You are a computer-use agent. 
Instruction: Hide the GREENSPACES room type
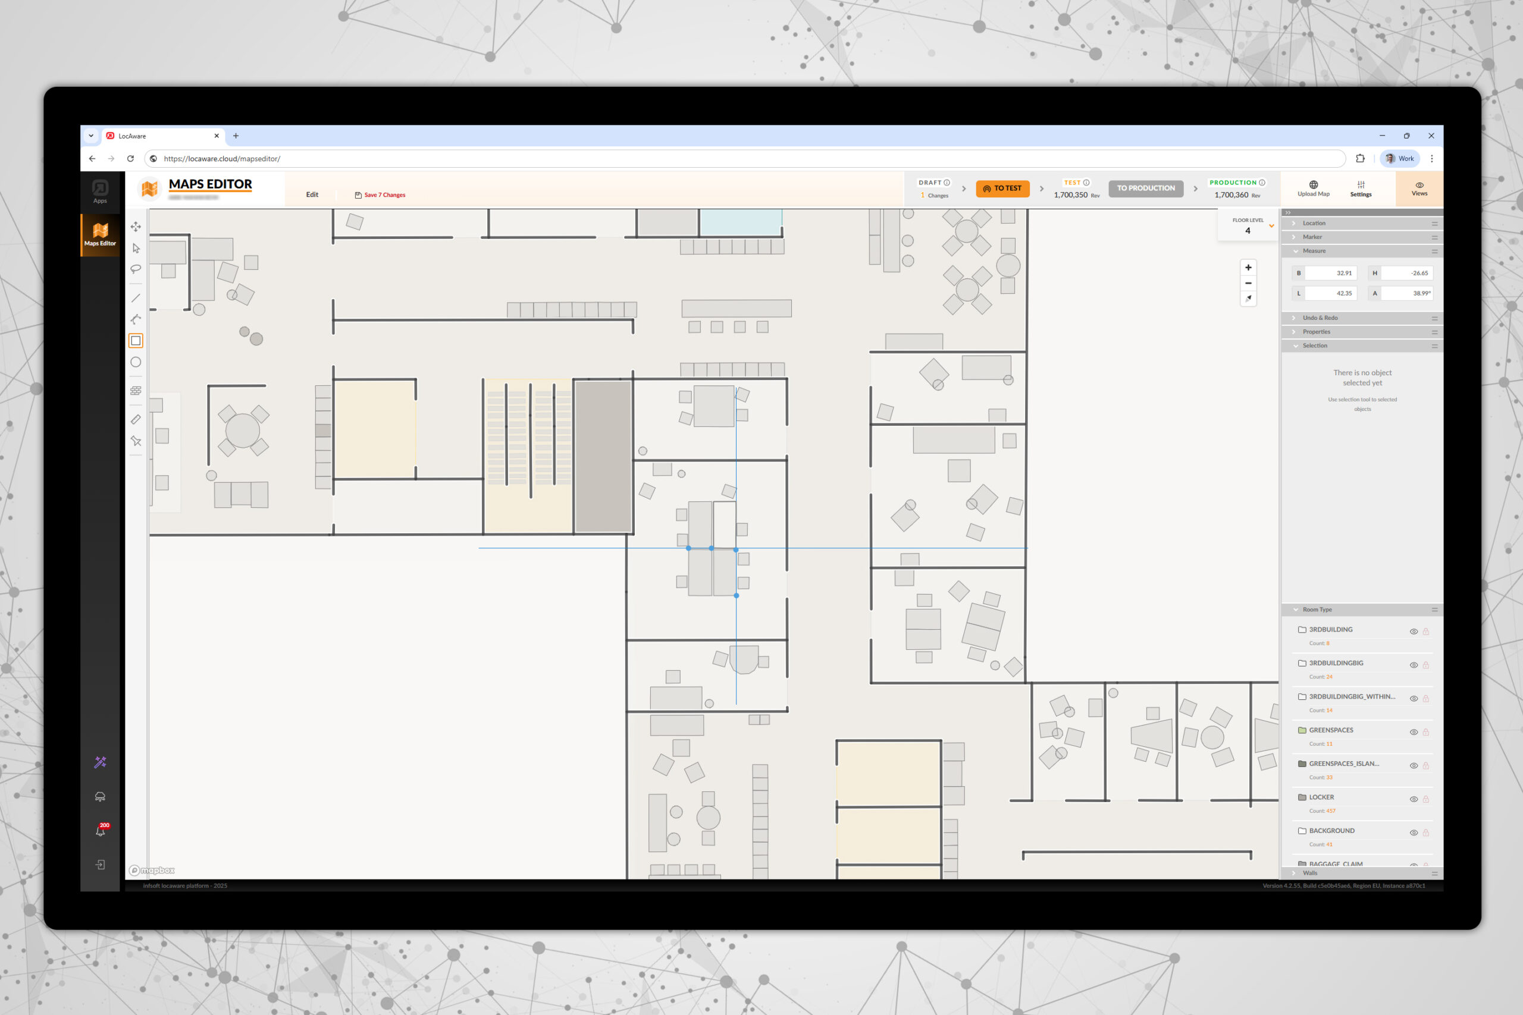1414,732
